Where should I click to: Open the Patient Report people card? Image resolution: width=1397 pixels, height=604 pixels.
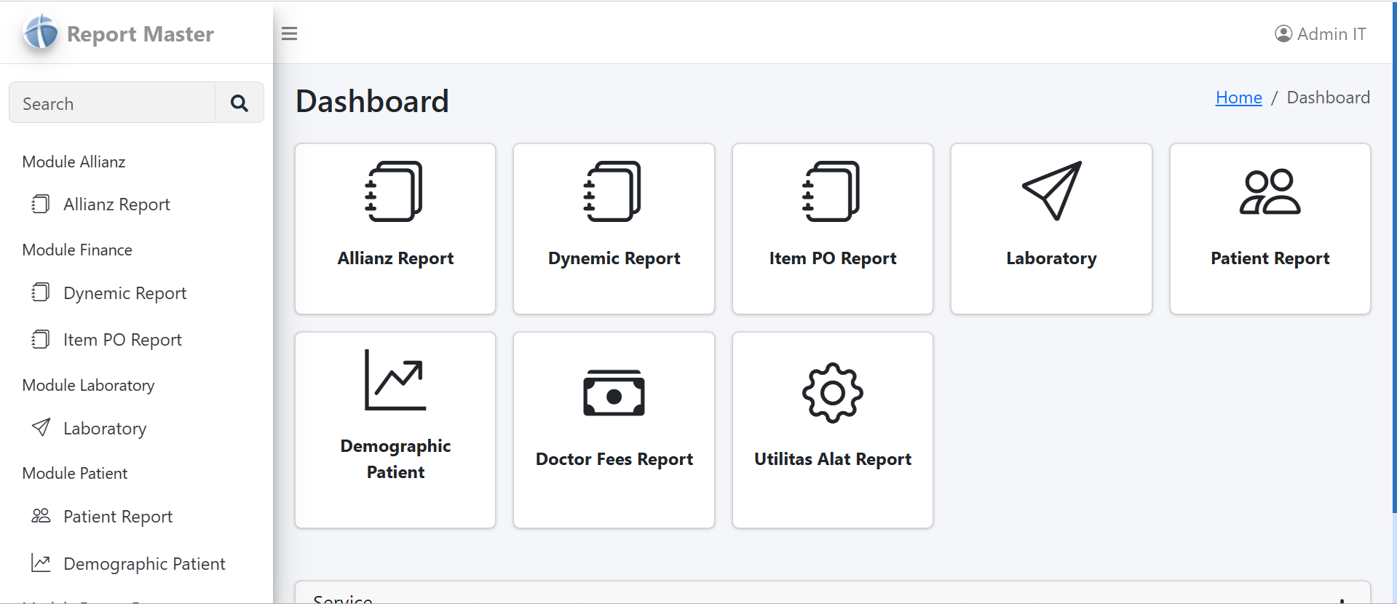1270,229
